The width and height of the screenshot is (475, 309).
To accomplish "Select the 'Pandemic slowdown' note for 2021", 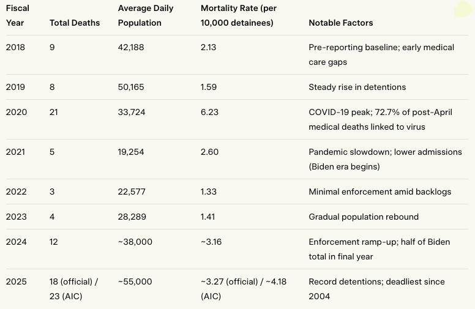I will (x=385, y=159).
